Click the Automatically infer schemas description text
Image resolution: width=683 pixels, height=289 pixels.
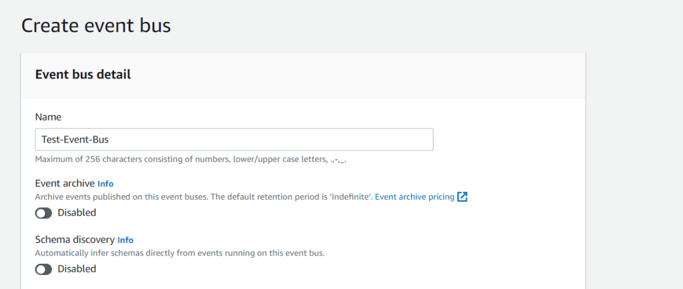click(179, 253)
